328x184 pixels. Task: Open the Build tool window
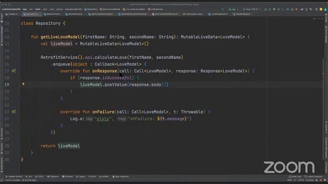click(x=92, y=176)
